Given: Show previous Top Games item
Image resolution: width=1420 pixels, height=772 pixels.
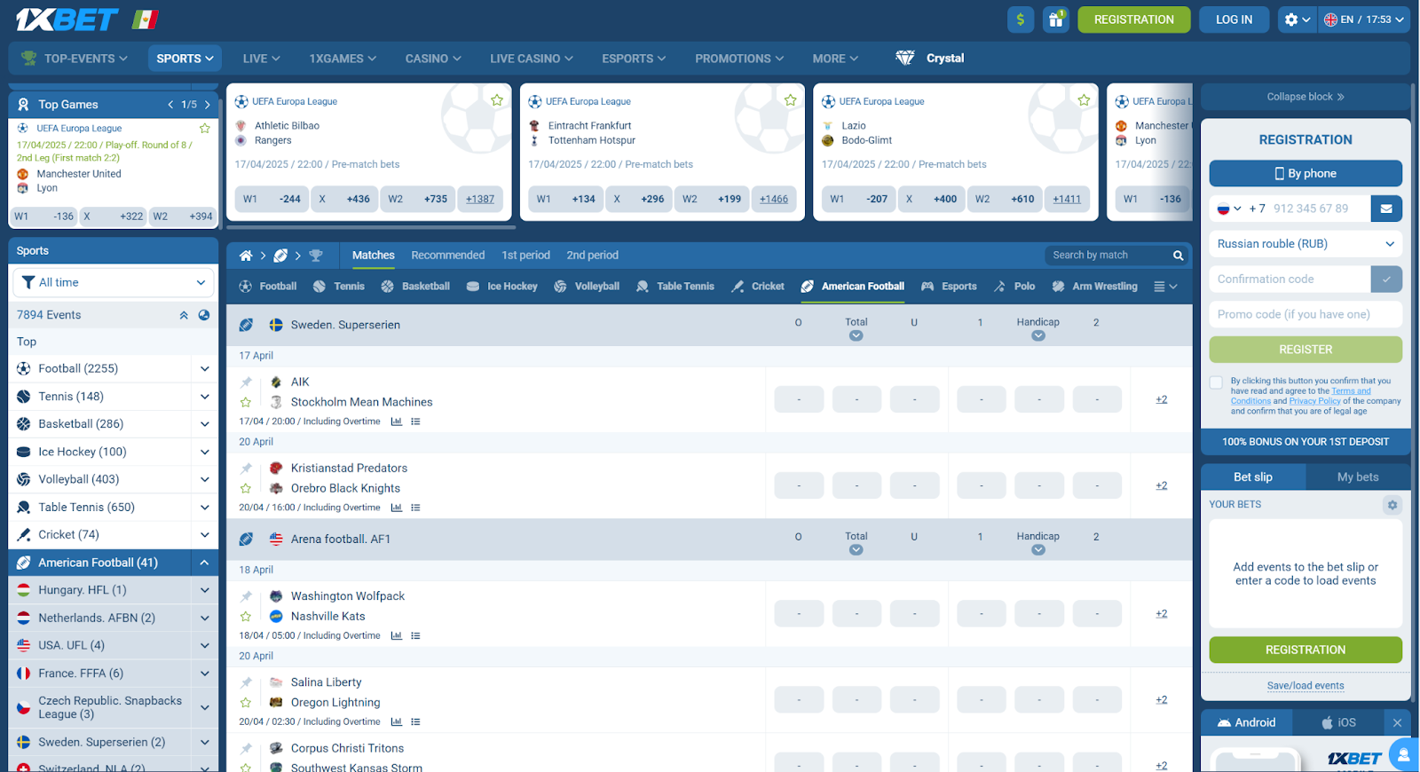Looking at the screenshot, I should (x=170, y=105).
